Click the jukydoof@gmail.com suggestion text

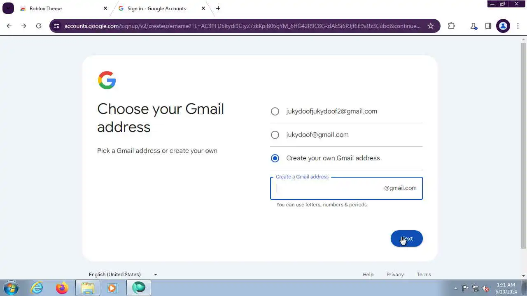click(317, 135)
